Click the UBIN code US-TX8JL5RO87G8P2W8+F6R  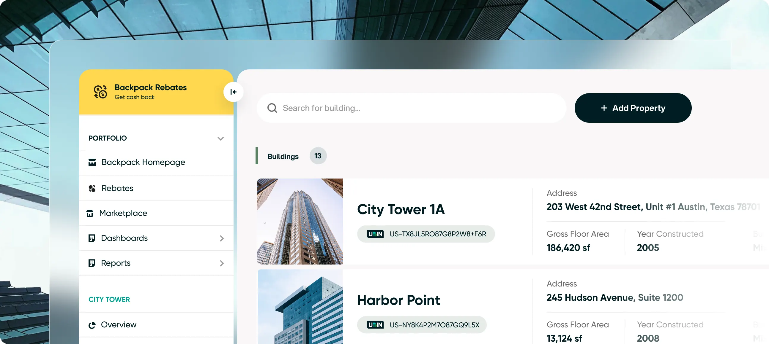pyautogui.click(x=438, y=234)
